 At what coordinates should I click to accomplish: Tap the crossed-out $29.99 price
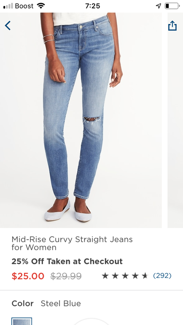pos(66,276)
